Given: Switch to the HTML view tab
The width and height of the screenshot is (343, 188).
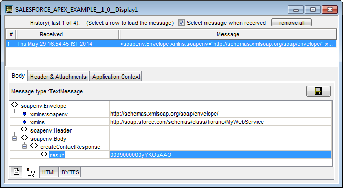Looking at the screenshot, I should [x=49, y=172].
